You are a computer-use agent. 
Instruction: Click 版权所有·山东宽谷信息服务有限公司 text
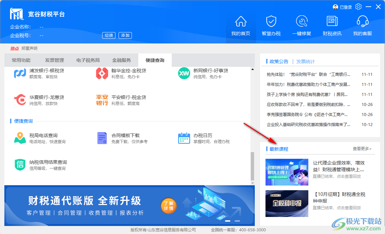[163, 230]
